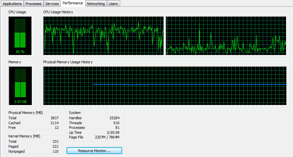The width and height of the screenshot is (293, 157).
Task: Select the Free memory value 12
Action: (57, 128)
